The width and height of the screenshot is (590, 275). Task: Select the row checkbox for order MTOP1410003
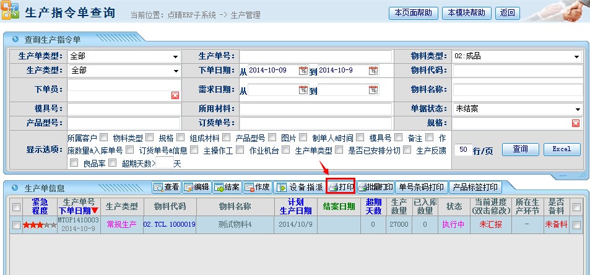point(17,225)
